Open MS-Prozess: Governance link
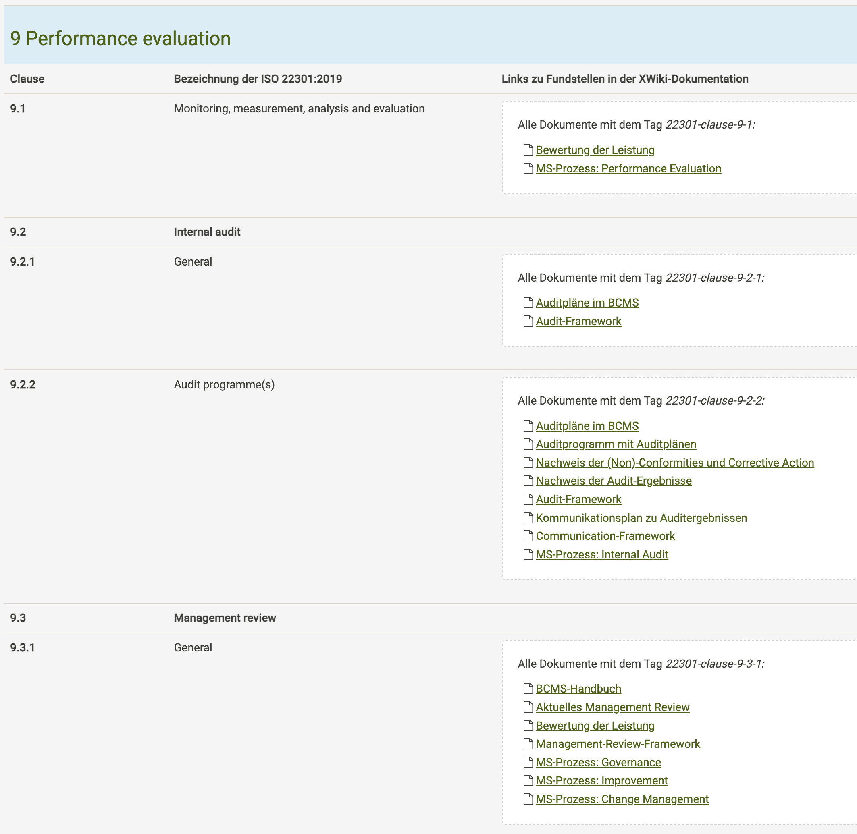This screenshot has width=857, height=834. click(x=598, y=762)
